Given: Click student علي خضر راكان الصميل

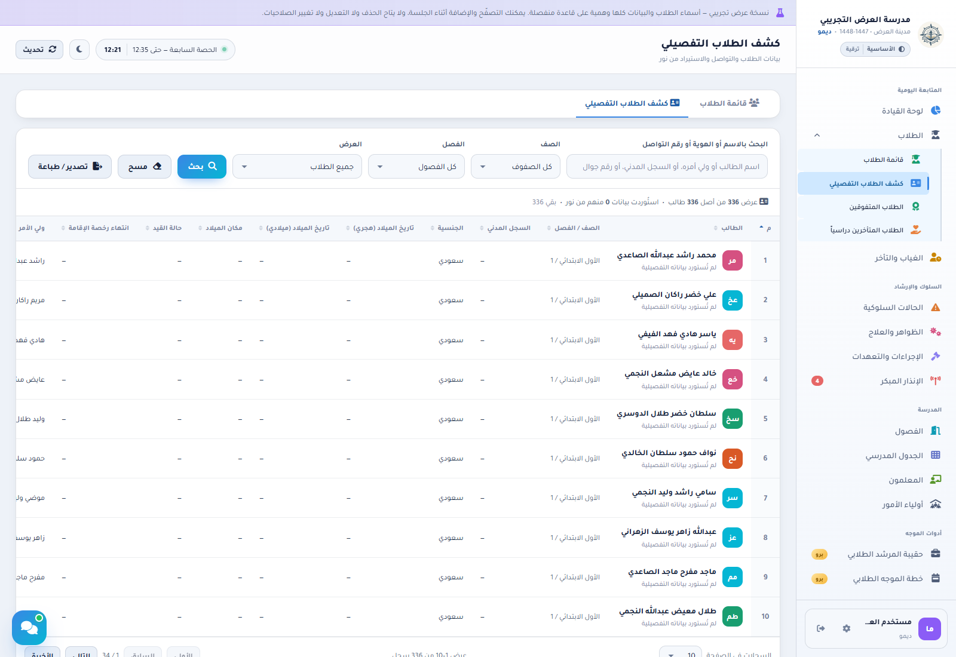Looking at the screenshot, I should tap(674, 294).
